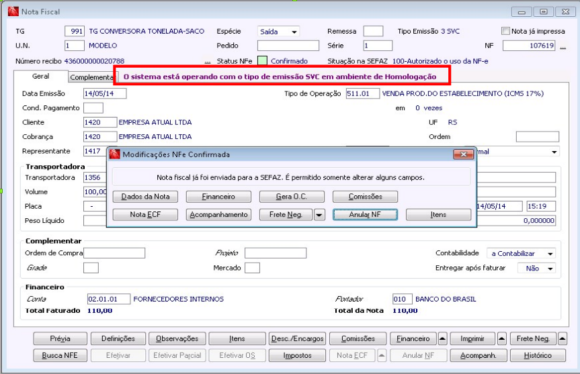Open the Contabilidade a Contabilizar dropdown
The height and width of the screenshot is (374, 580).
click(550, 254)
